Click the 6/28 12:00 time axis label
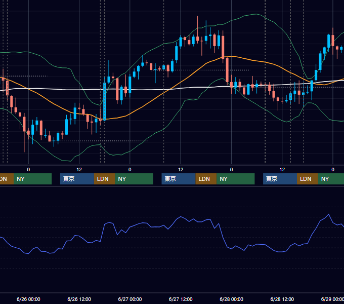344x304 pixels. 282,299
